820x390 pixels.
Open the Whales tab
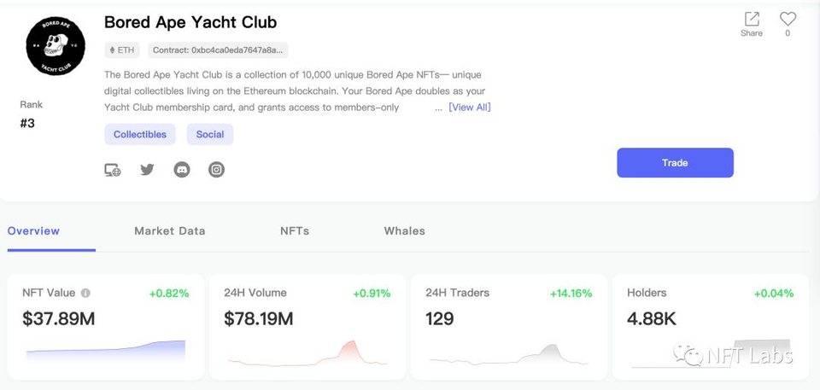404,231
